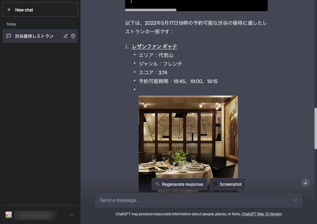
Task: Click the regenerate arrows icon
Action: [x=157, y=184]
